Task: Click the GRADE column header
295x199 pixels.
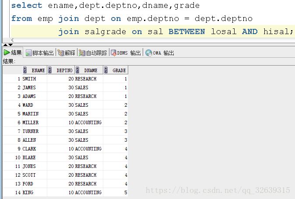Action: click(116, 70)
